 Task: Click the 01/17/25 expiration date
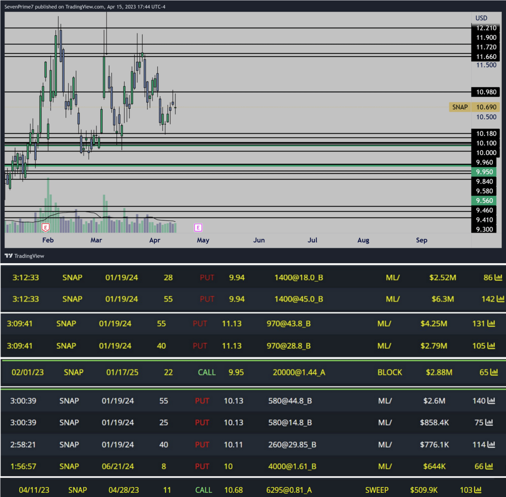pyautogui.click(x=122, y=372)
